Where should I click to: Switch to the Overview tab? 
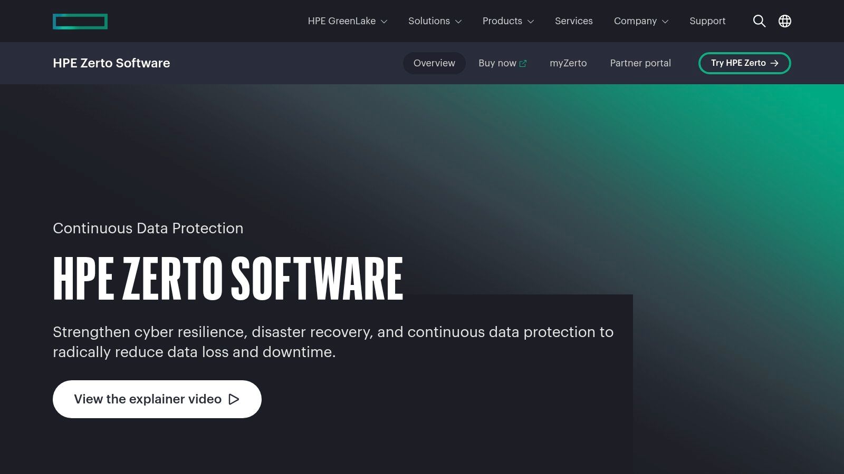[x=434, y=63]
